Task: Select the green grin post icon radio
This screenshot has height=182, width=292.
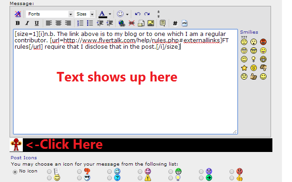Action: (171, 171)
